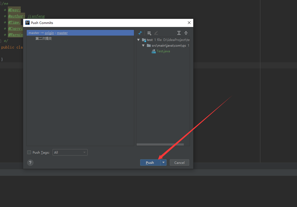This screenshot has width=297, height=207.
Task: Click the IntelliJ logo in dialog title
Action: [x=27, y=23]
